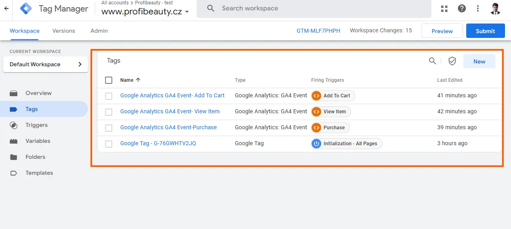Screen dimensions: 511x229
Task: Click the View Item trigger icon
Action: click(x=316, y=112)
